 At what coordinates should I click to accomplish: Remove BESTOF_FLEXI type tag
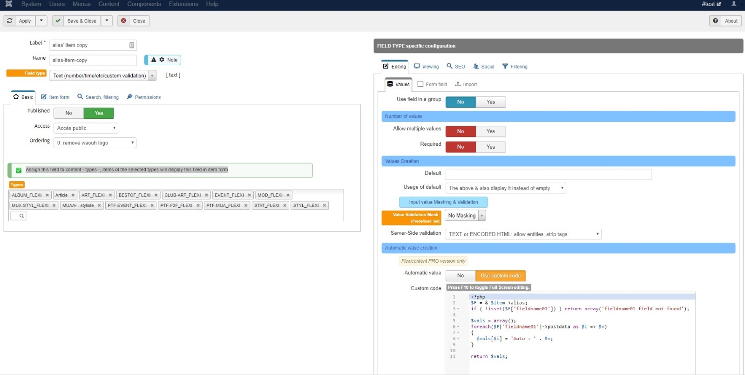pos(156,195)
